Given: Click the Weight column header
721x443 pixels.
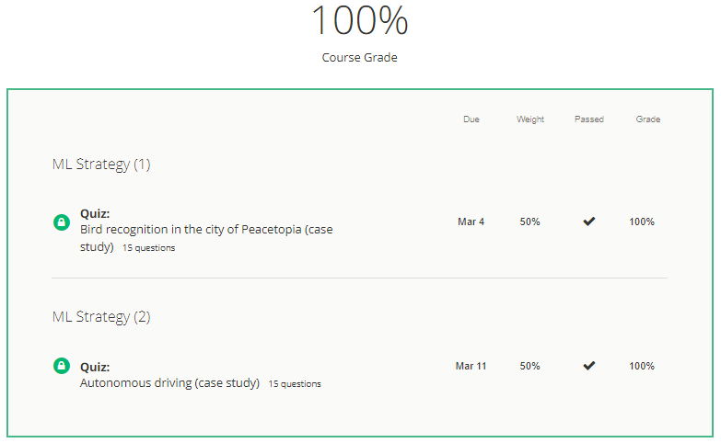Looking at the screenshot, I should point(530,119).
